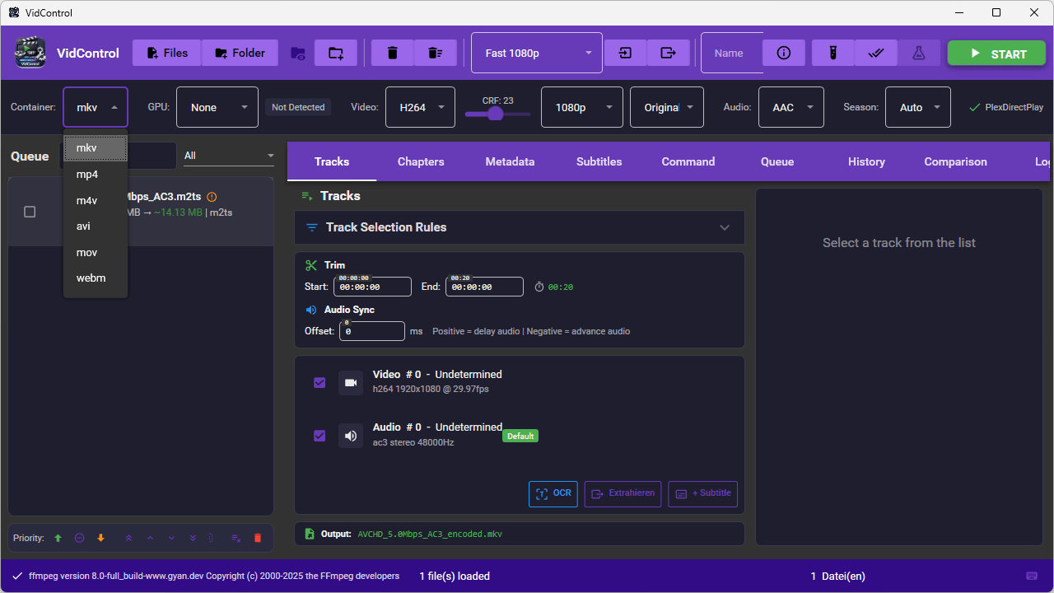Click the orange low priority down arrow
1054x593 pixels.
click(101, 538)
